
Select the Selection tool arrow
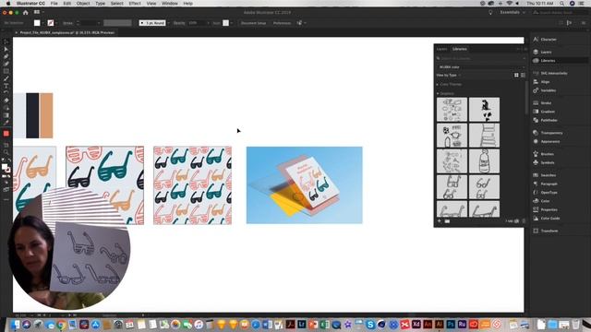tap(6, 42)
